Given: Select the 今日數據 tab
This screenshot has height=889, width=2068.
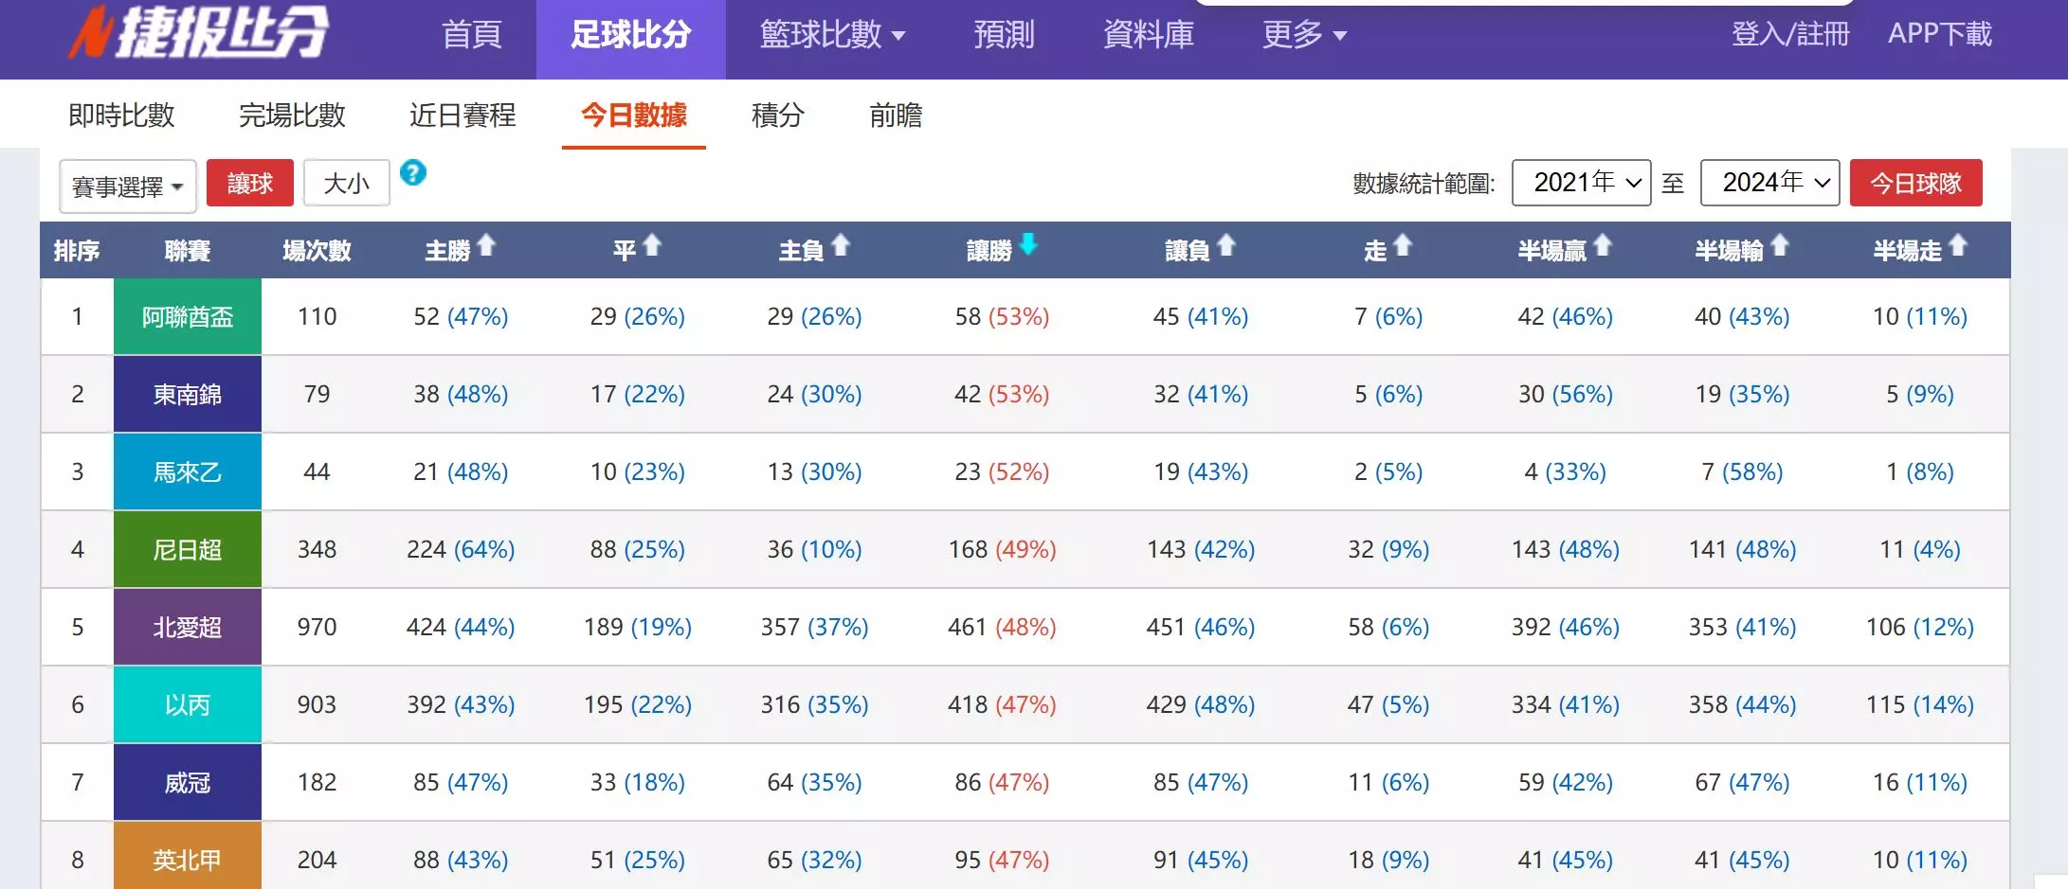Looking at the screenshot, I should [634, 115].
